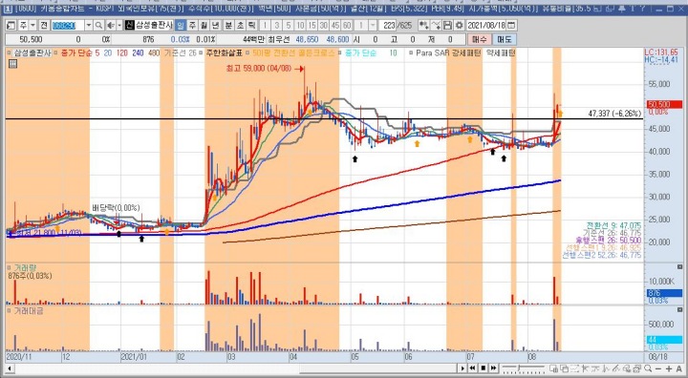Open the custom interval dropdown arrow
The image size is (688, 378).
tap(373, 26)
